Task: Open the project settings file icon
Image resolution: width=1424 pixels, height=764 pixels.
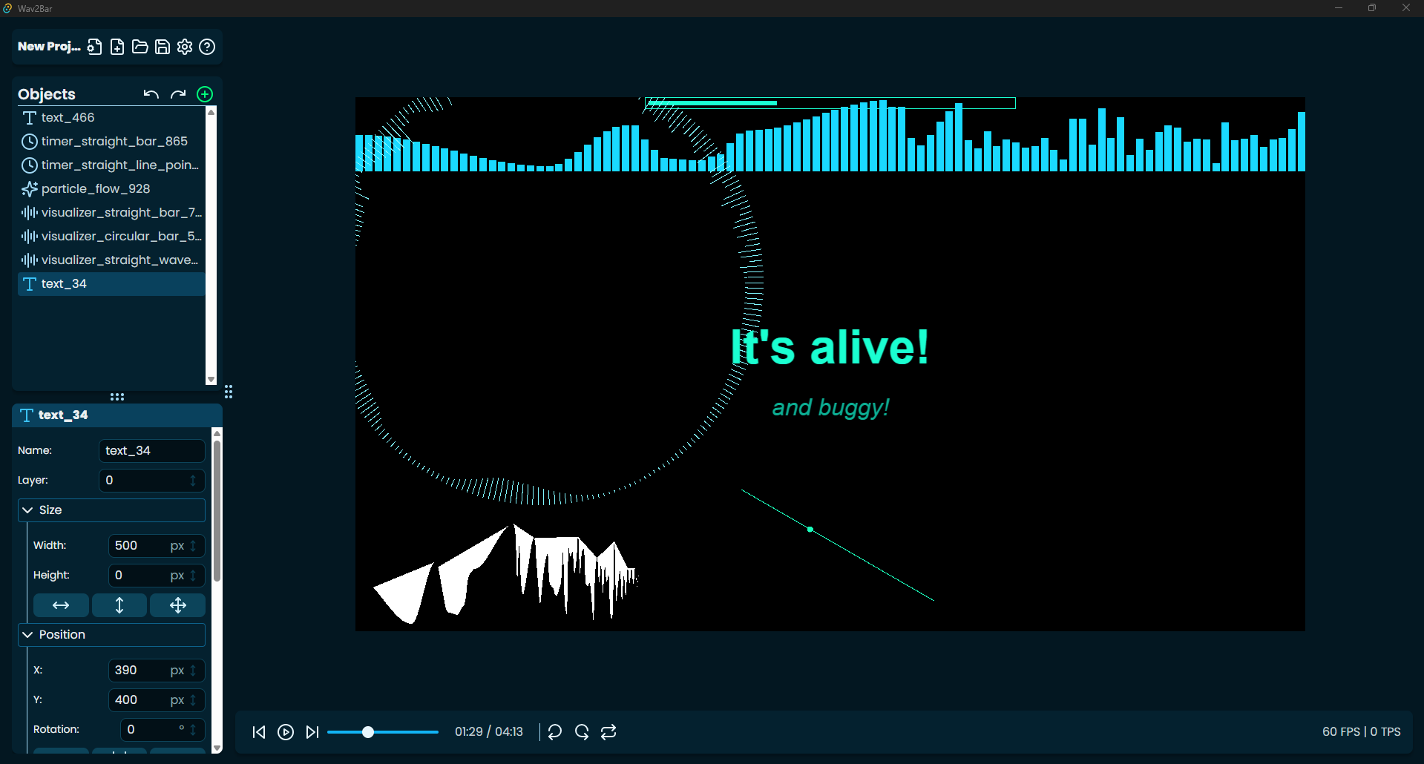Action: [x=94, y=47]
